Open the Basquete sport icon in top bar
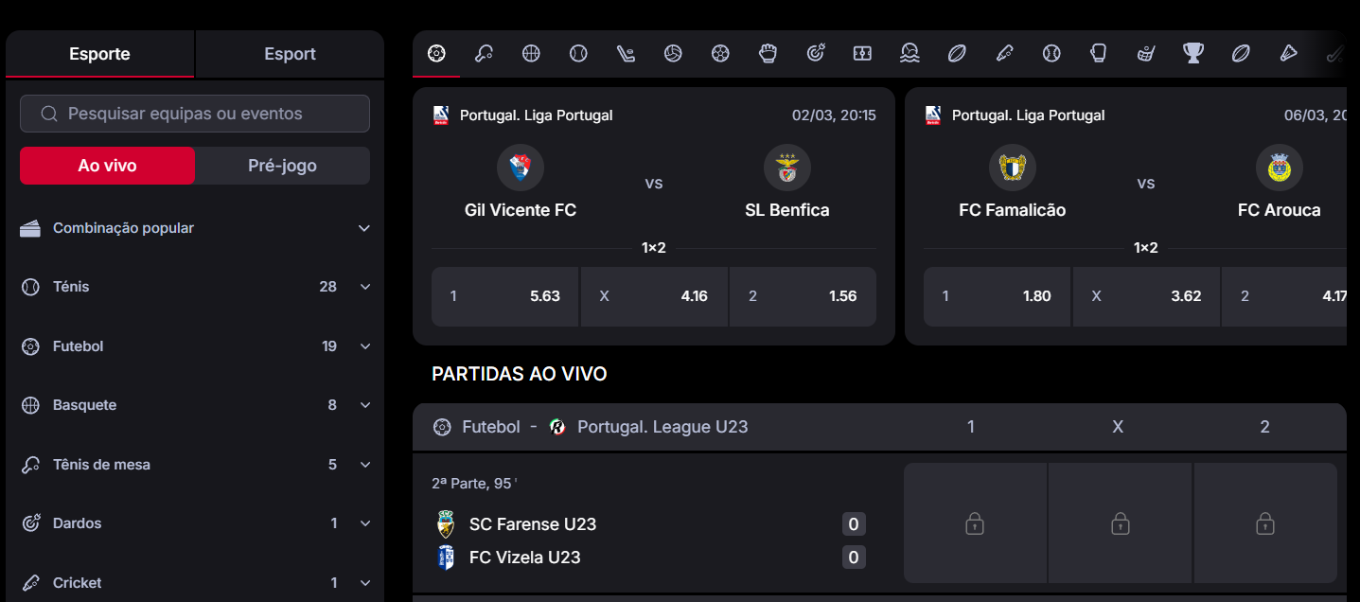This screenshot has height=602, width=1360. coord(531,53)
